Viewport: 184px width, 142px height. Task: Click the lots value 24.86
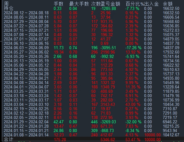[x=59, y=130]
